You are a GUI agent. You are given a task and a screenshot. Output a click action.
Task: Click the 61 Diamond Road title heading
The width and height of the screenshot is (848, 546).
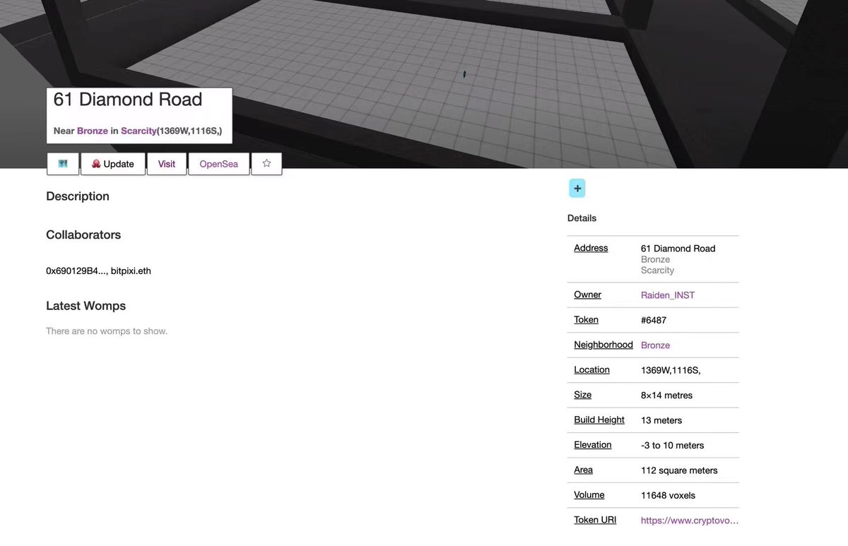[x=128, y=100]
